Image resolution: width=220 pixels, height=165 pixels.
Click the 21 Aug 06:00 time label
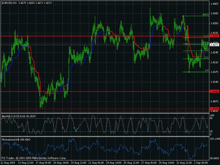[96, 163]
